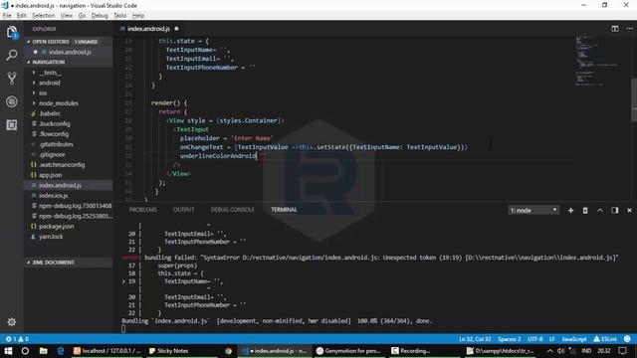Change indentation via Spaces: 2

click(509, 339)
